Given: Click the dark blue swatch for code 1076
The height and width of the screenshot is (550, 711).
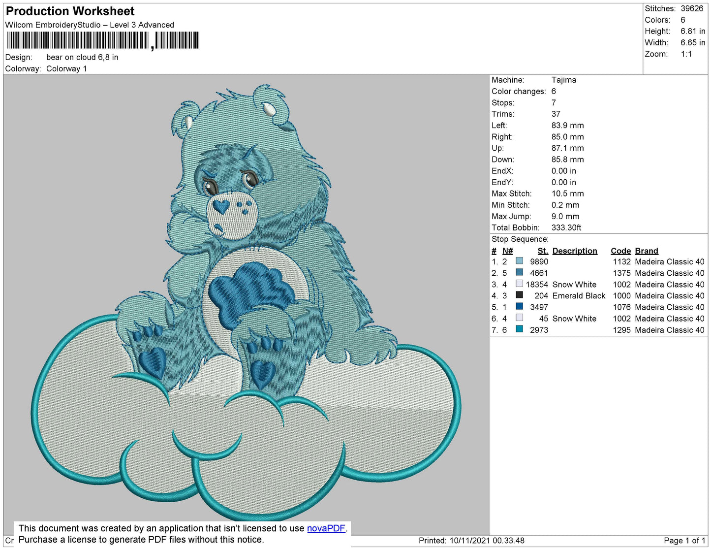Looking at the screenshot, I should (x=519, y=306).
